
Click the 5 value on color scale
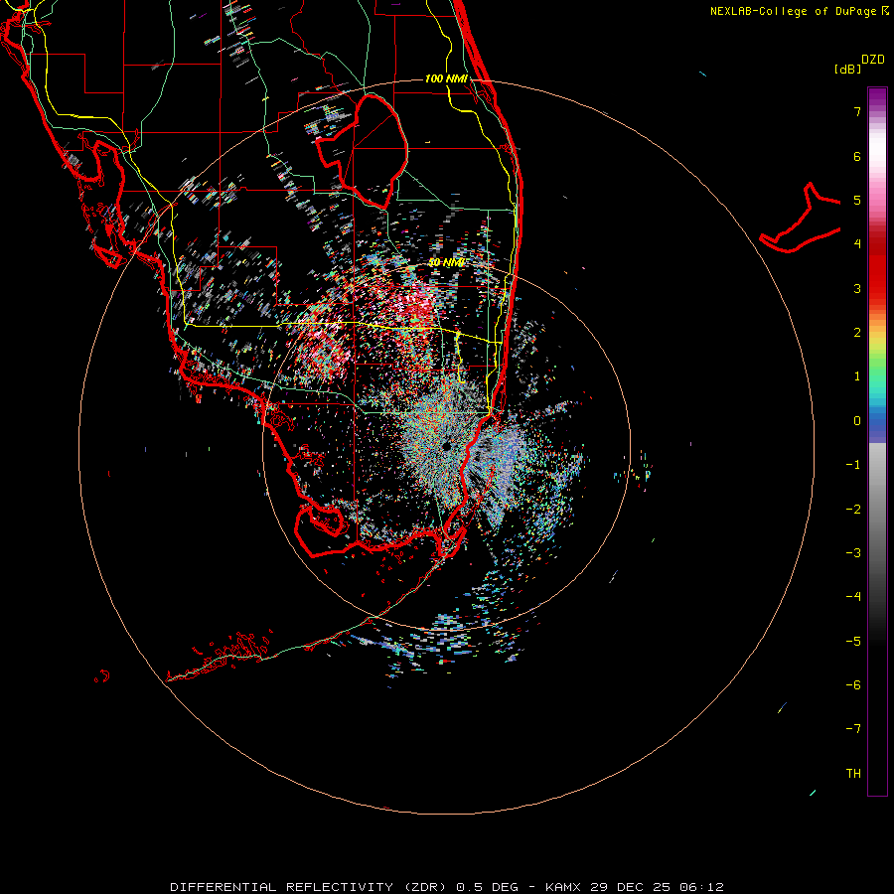(857, 200)
